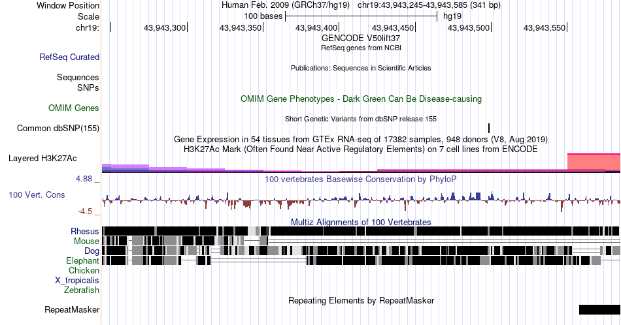Open the 100 Vert. Cons track label
Image resolution: width=621 pixels, height=325 pixels.
point(37,194)
